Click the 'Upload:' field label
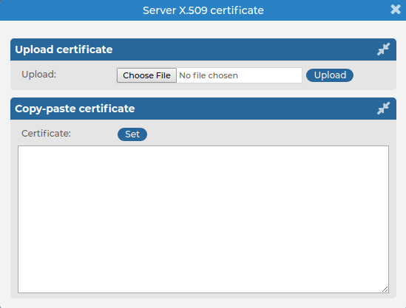The width and height of the screenshot is (406, 308). [x=39, y=75]
